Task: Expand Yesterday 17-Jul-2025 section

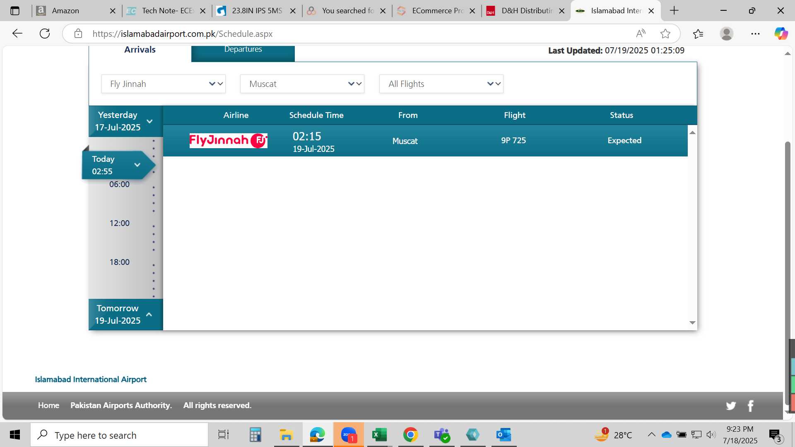Action: [x=125, y=121]
